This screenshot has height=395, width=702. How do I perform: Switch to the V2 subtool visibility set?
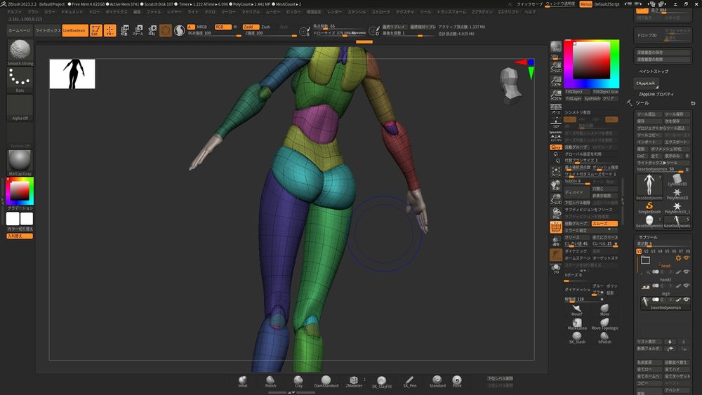click(x=646, y=251)
